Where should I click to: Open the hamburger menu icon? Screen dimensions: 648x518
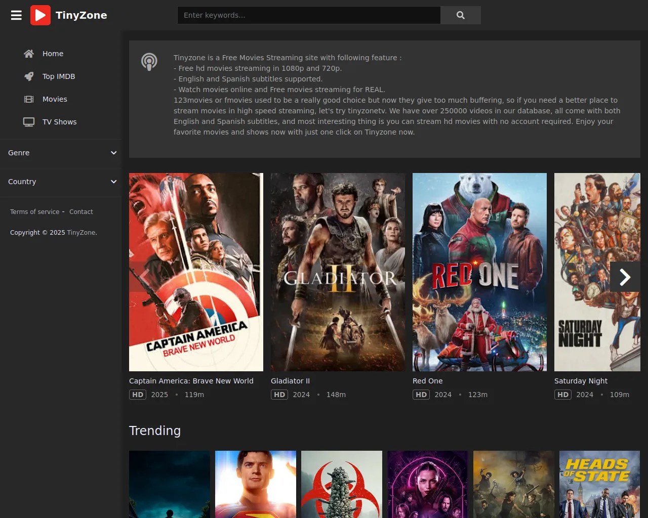pyautogui.click(x=16, y=15)
